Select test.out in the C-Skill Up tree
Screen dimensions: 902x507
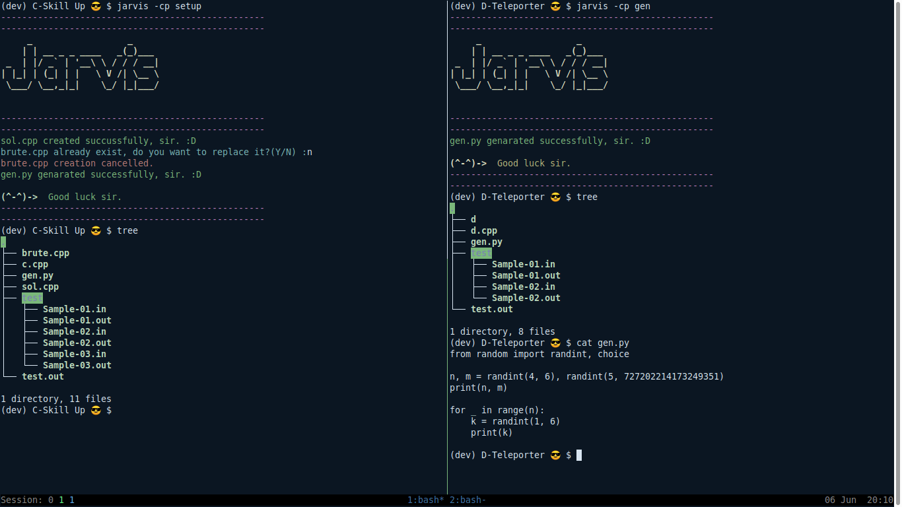click(x=43, y=376)
